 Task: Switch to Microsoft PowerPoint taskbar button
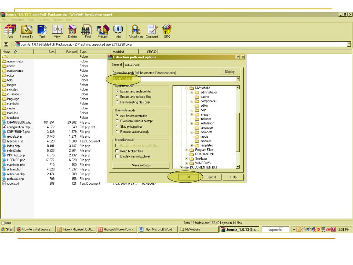click(x=117, y=229)
